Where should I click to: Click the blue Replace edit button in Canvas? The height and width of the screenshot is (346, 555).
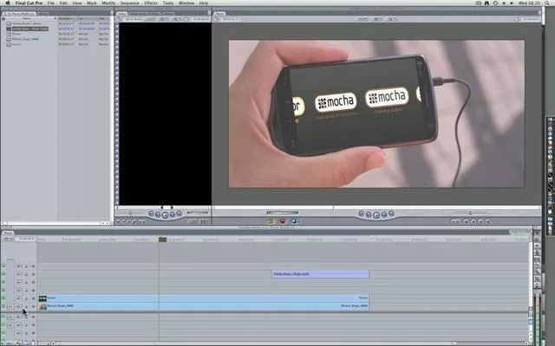294,221
